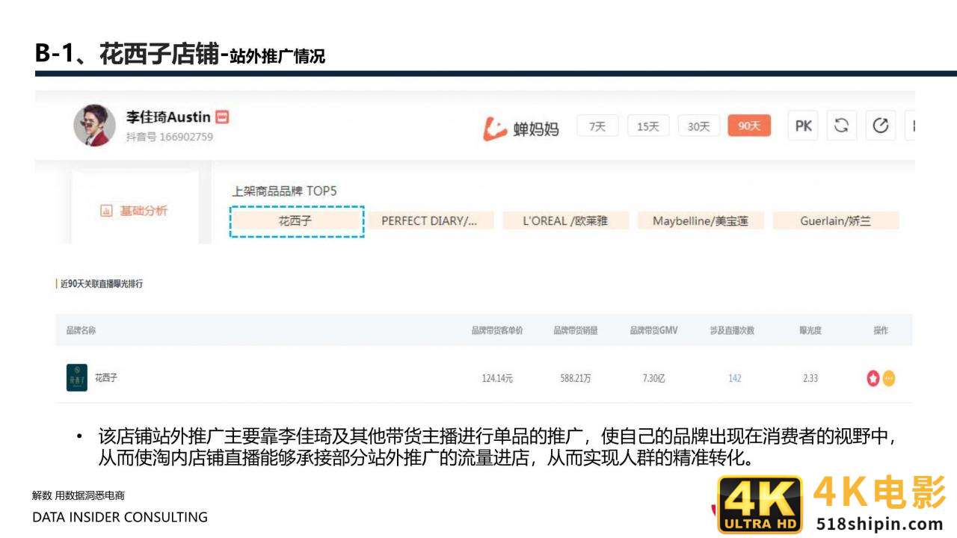Click the 品牌带货销量 column header
This screenshot has width=957, height=538.
click(575, 330)
